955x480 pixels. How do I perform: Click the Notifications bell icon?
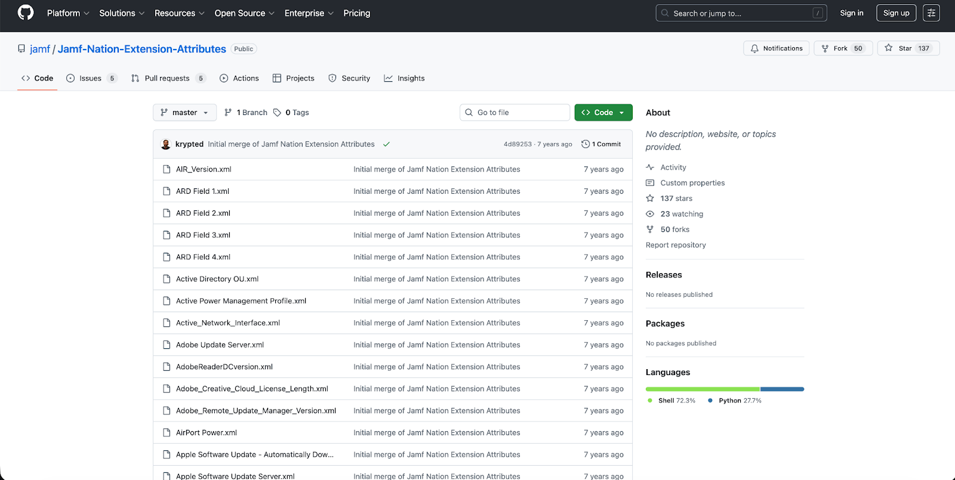pos(754,48)
